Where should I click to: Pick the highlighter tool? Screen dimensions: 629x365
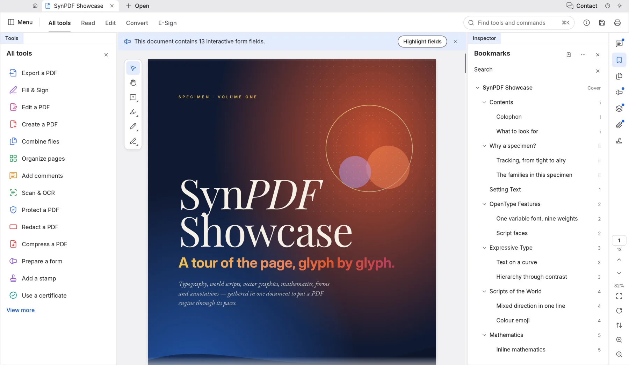pos(133,112)
